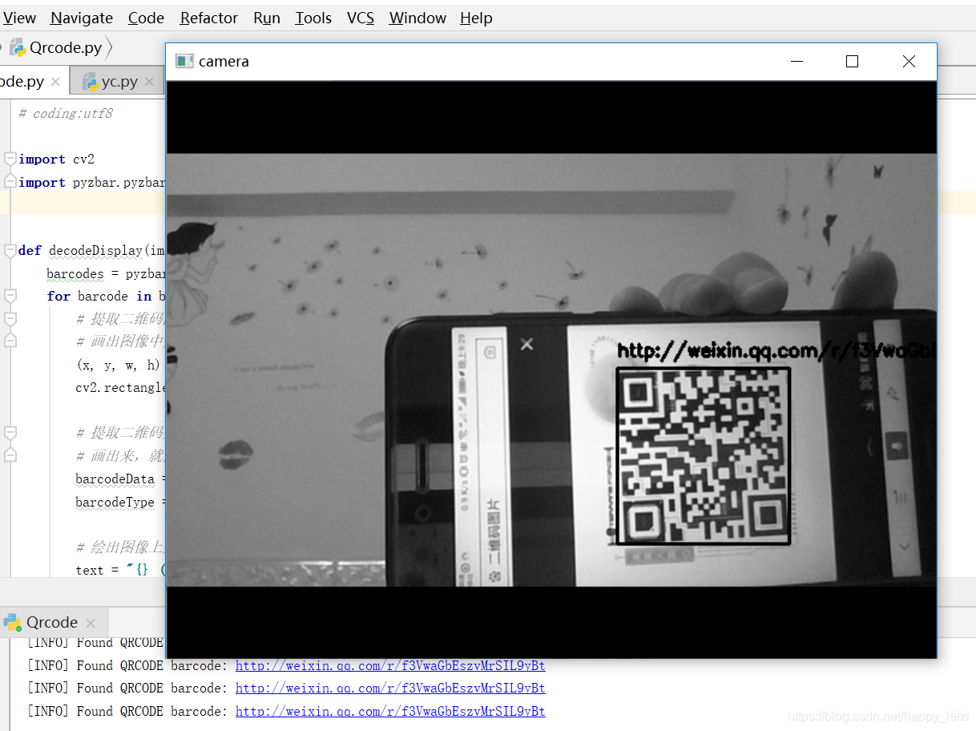
Task: Collapse the for barcode loop fold marker
Action: coord(10,296)
